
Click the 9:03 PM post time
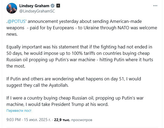coord(13,120)
